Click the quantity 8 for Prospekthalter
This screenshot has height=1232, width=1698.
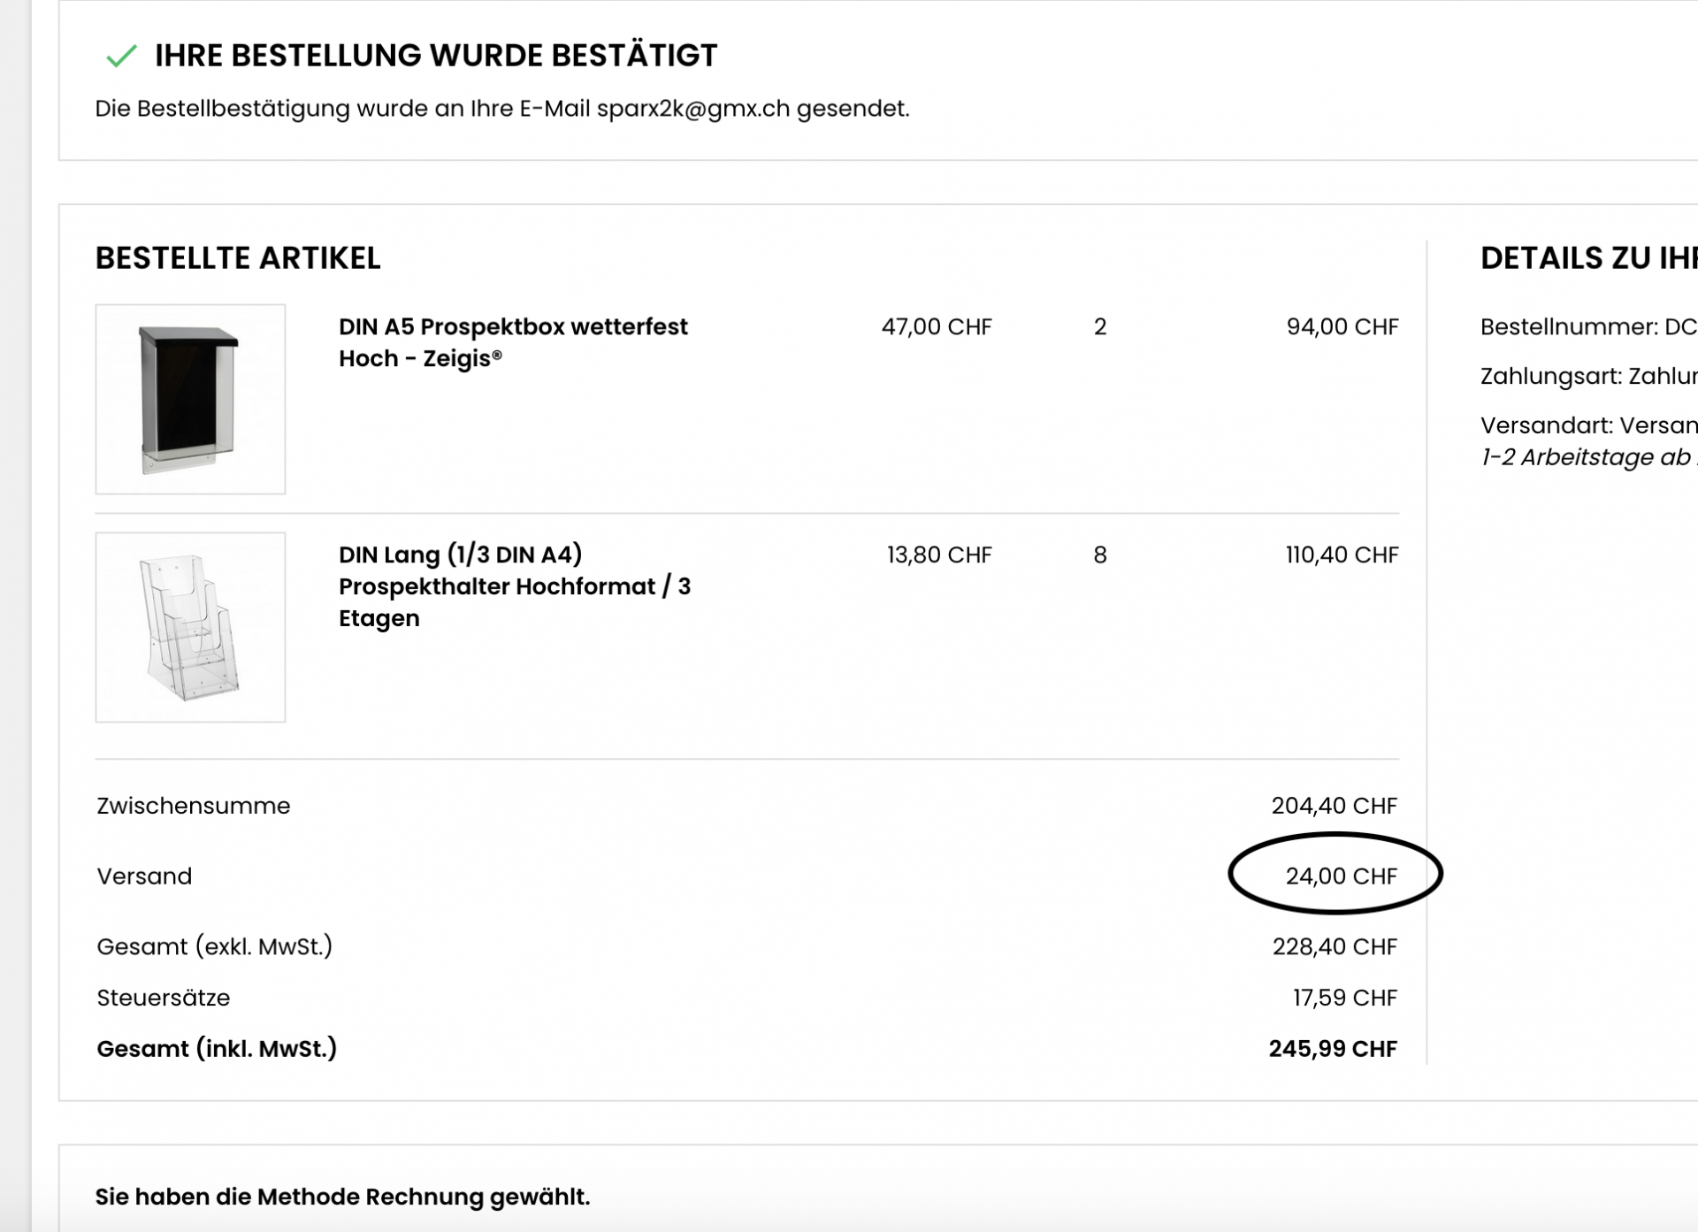[1099, 555]
